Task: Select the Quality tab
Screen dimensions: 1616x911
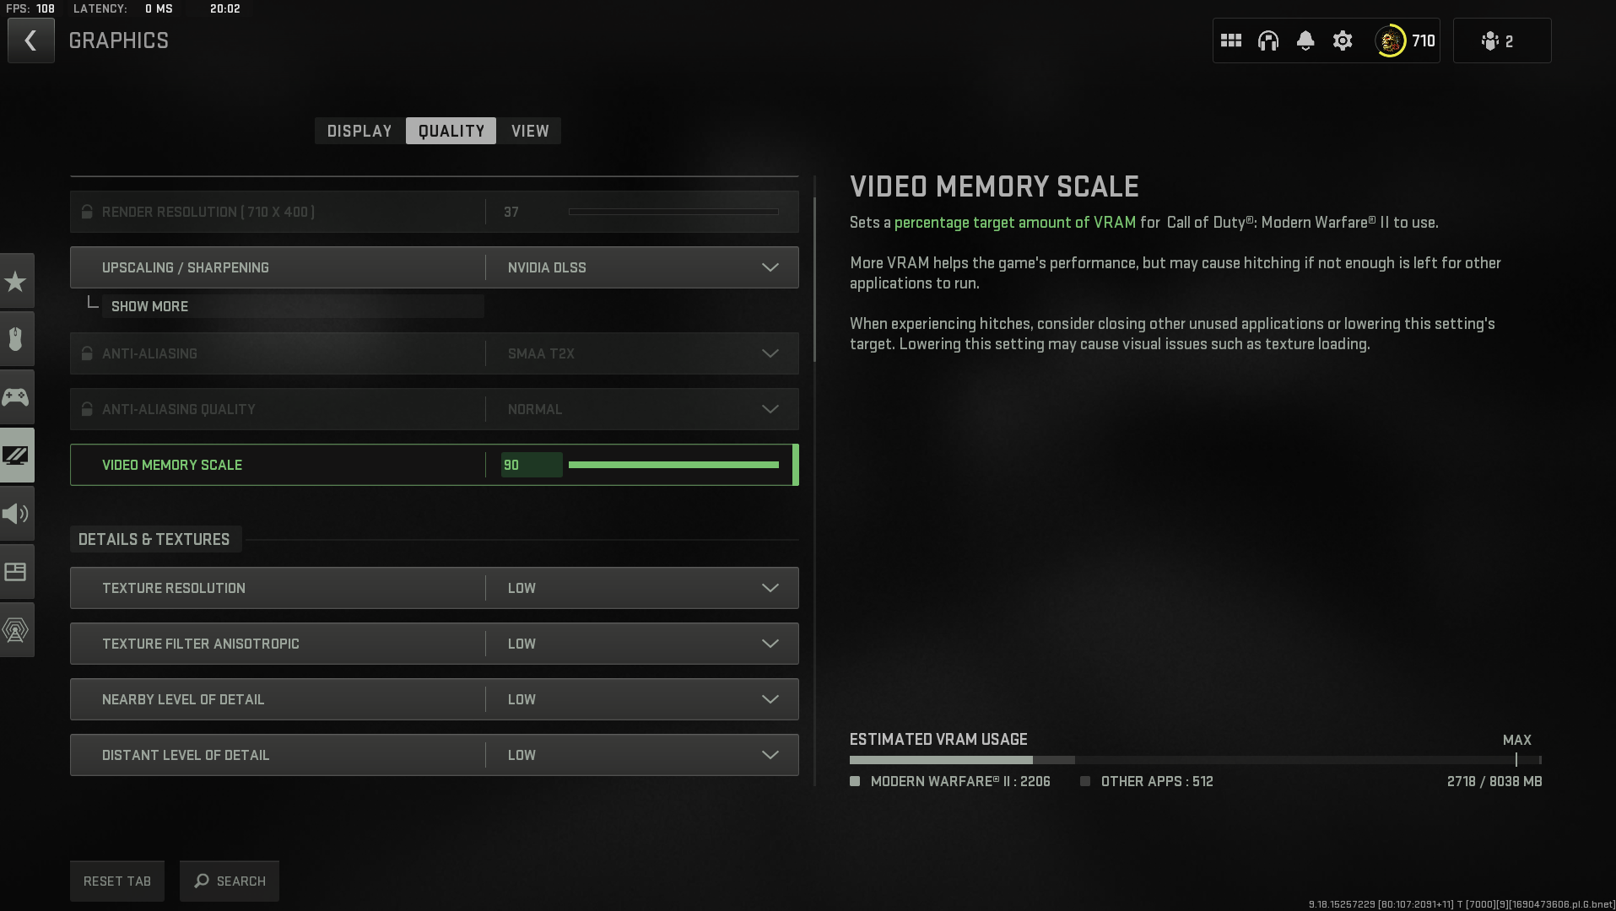Action: click(x=451, y=131)
